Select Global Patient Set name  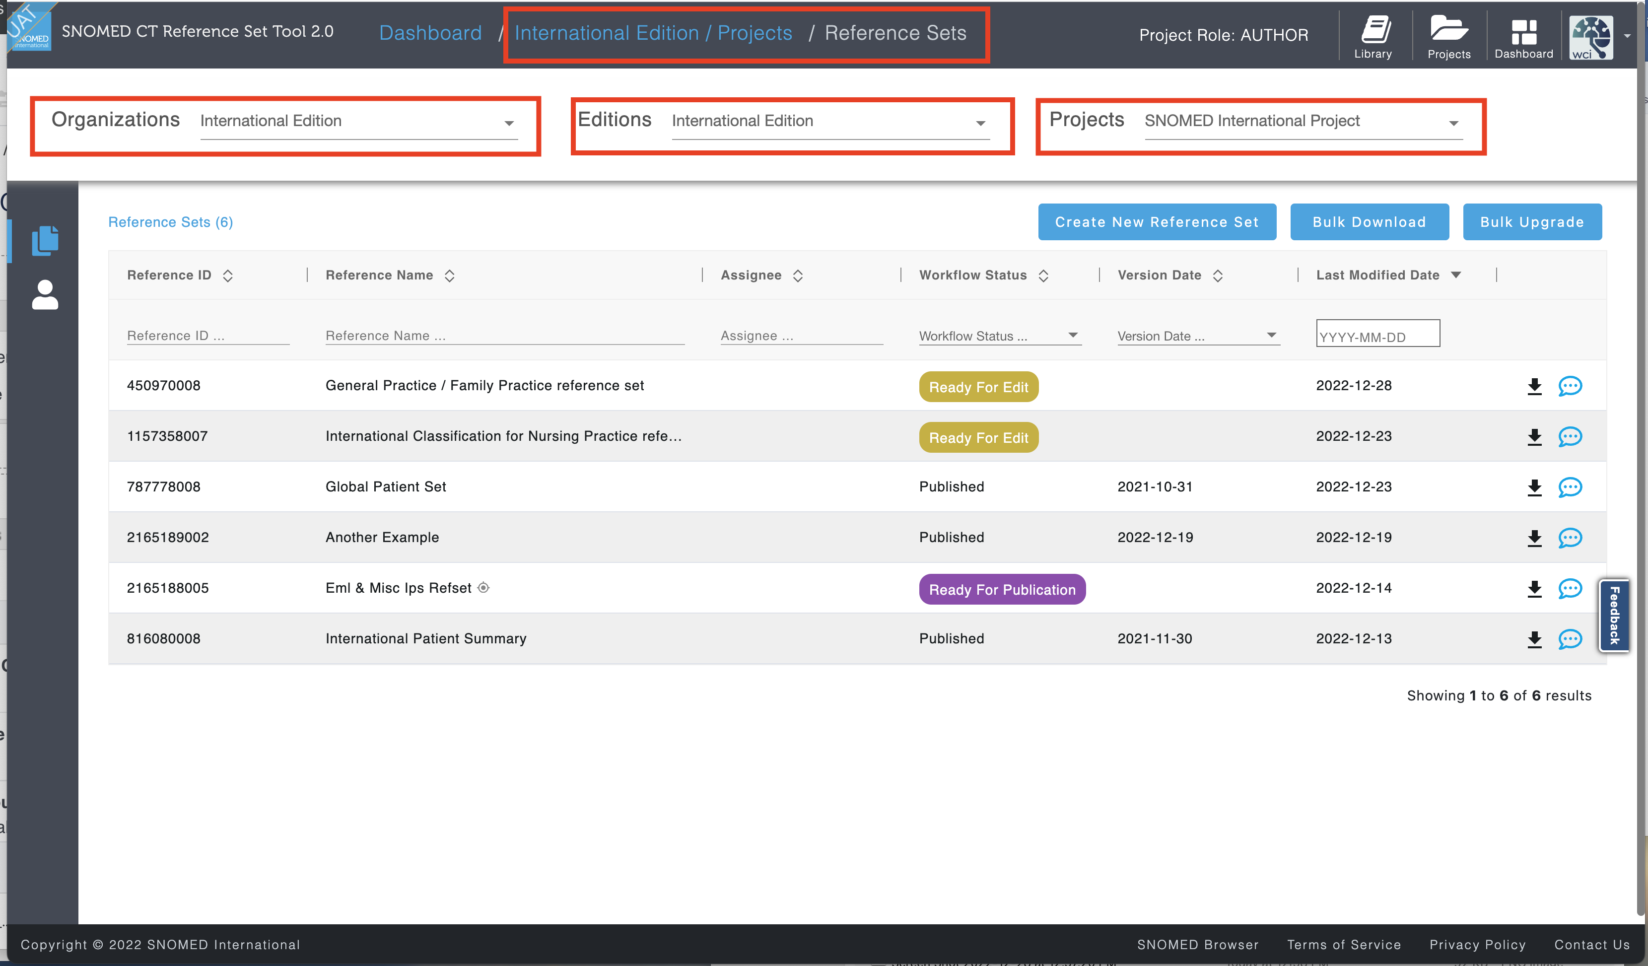(386, 486)
